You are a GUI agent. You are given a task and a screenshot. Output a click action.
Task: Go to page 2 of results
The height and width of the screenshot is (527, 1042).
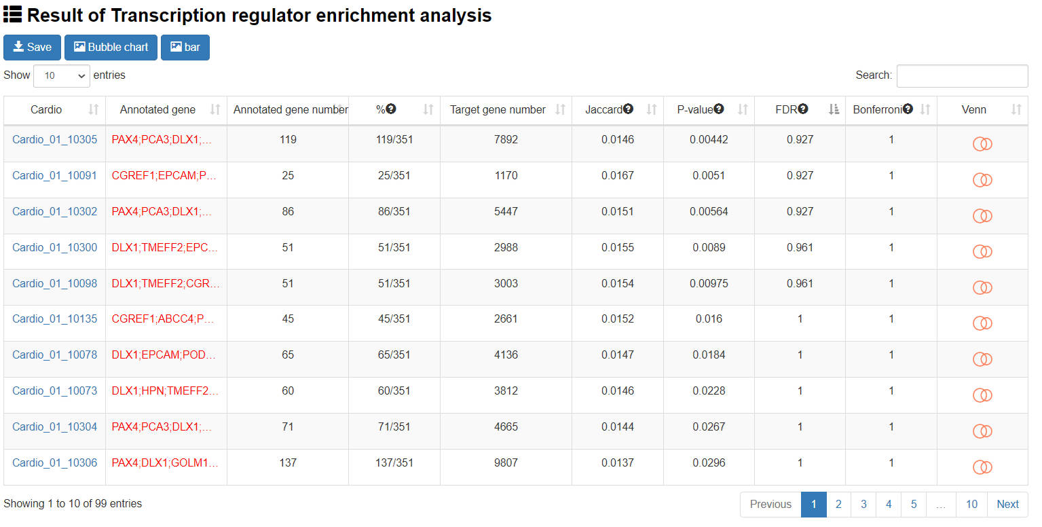tap(838, 504)
